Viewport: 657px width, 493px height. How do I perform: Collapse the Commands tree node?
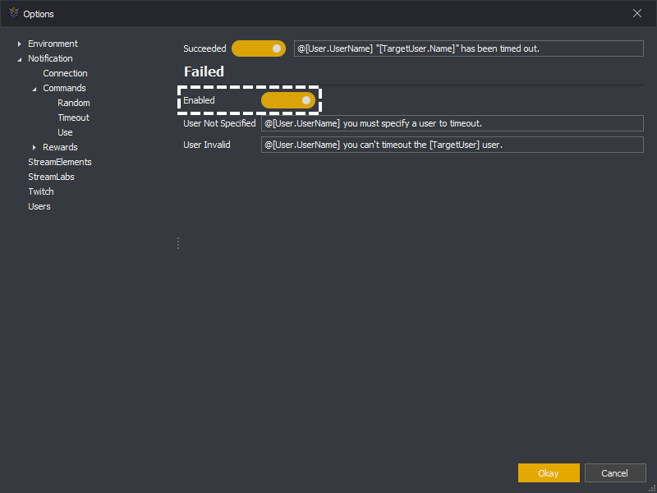pos(34,89)
